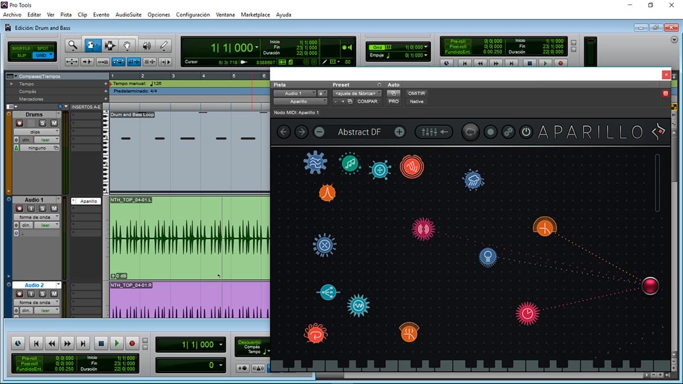Click the pink sound-wave node in Aparillo
Viewport: 683px width, 384px height.
tap(423, 229)
